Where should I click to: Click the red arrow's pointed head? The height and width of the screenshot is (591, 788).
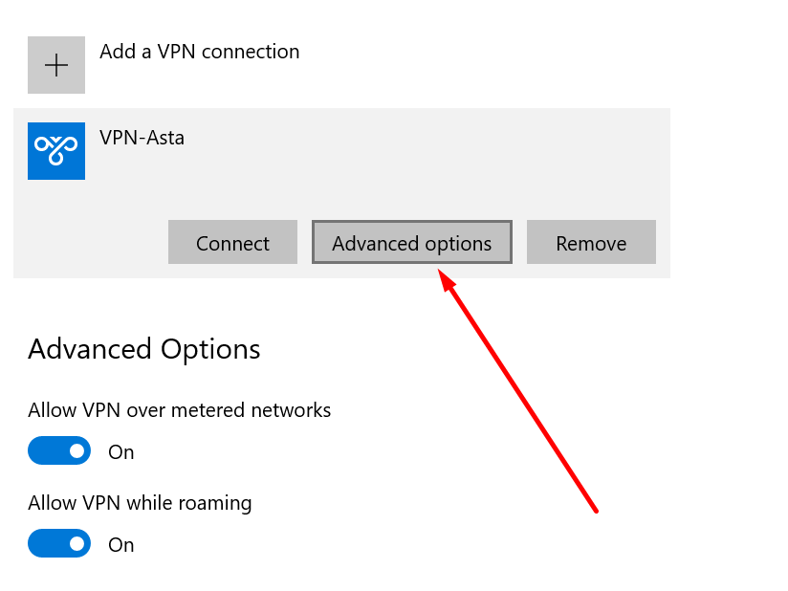[x=443, y=275]
